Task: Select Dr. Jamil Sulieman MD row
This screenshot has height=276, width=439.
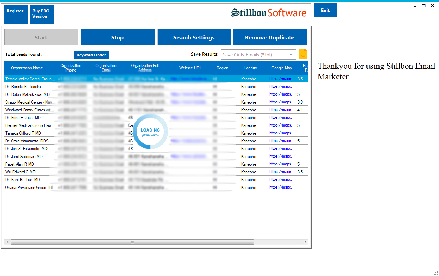Action: tap(156, 157)
